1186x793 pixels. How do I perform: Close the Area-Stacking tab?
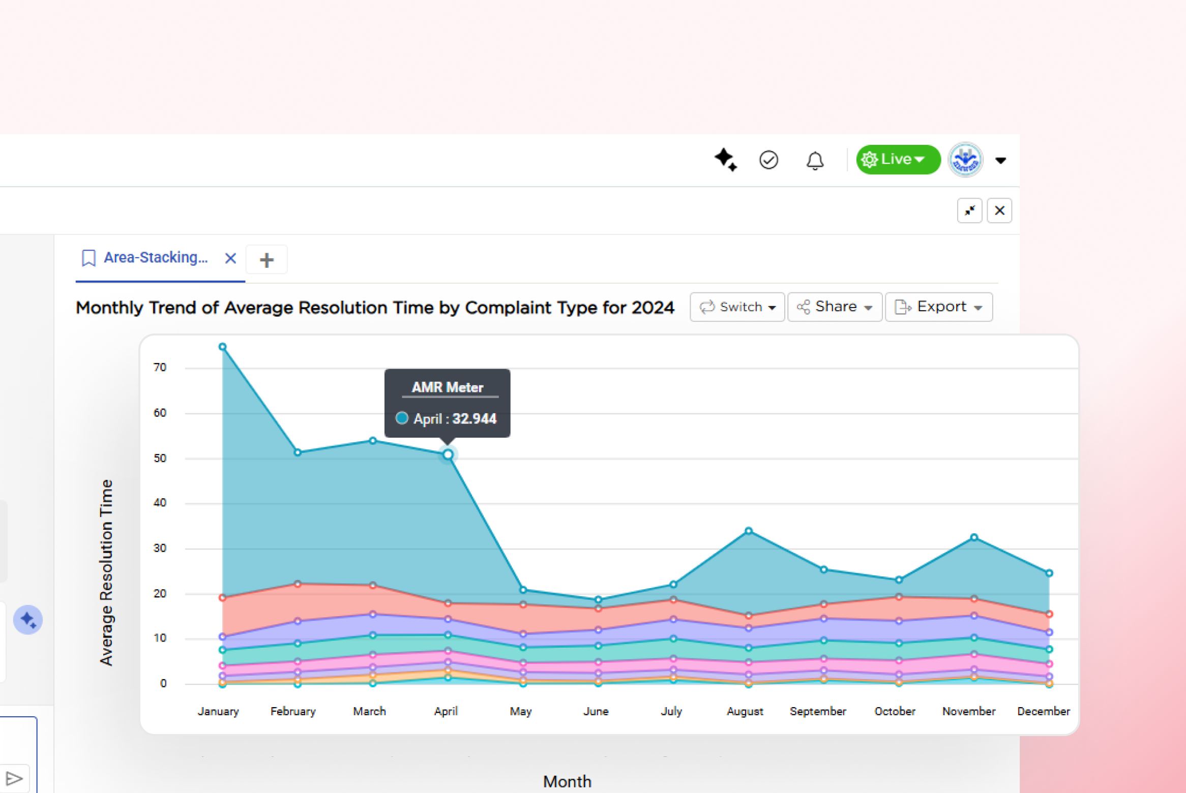[230, 258]
